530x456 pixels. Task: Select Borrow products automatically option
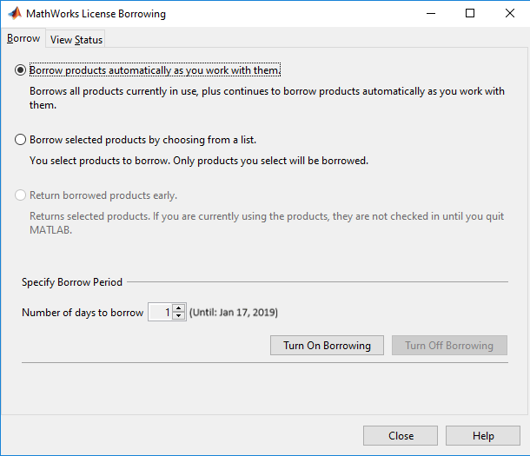coord(21,70)
